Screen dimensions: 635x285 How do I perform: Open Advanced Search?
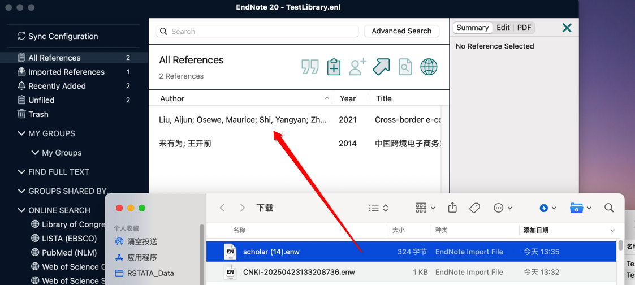click(401, 31)
